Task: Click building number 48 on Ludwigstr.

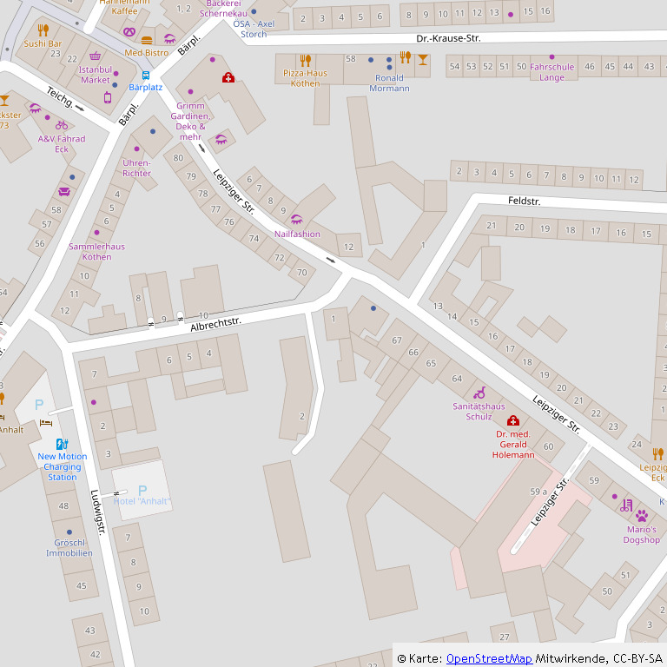Action: point(63,505)
